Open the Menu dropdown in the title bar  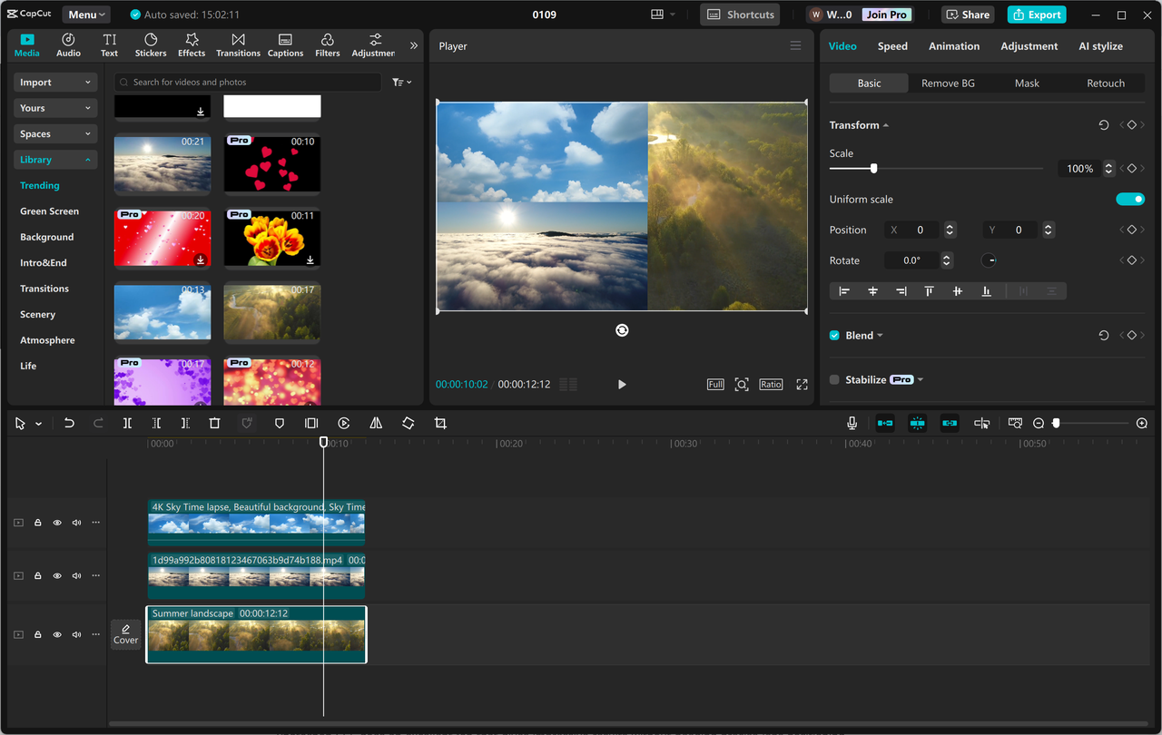(85, 14)
